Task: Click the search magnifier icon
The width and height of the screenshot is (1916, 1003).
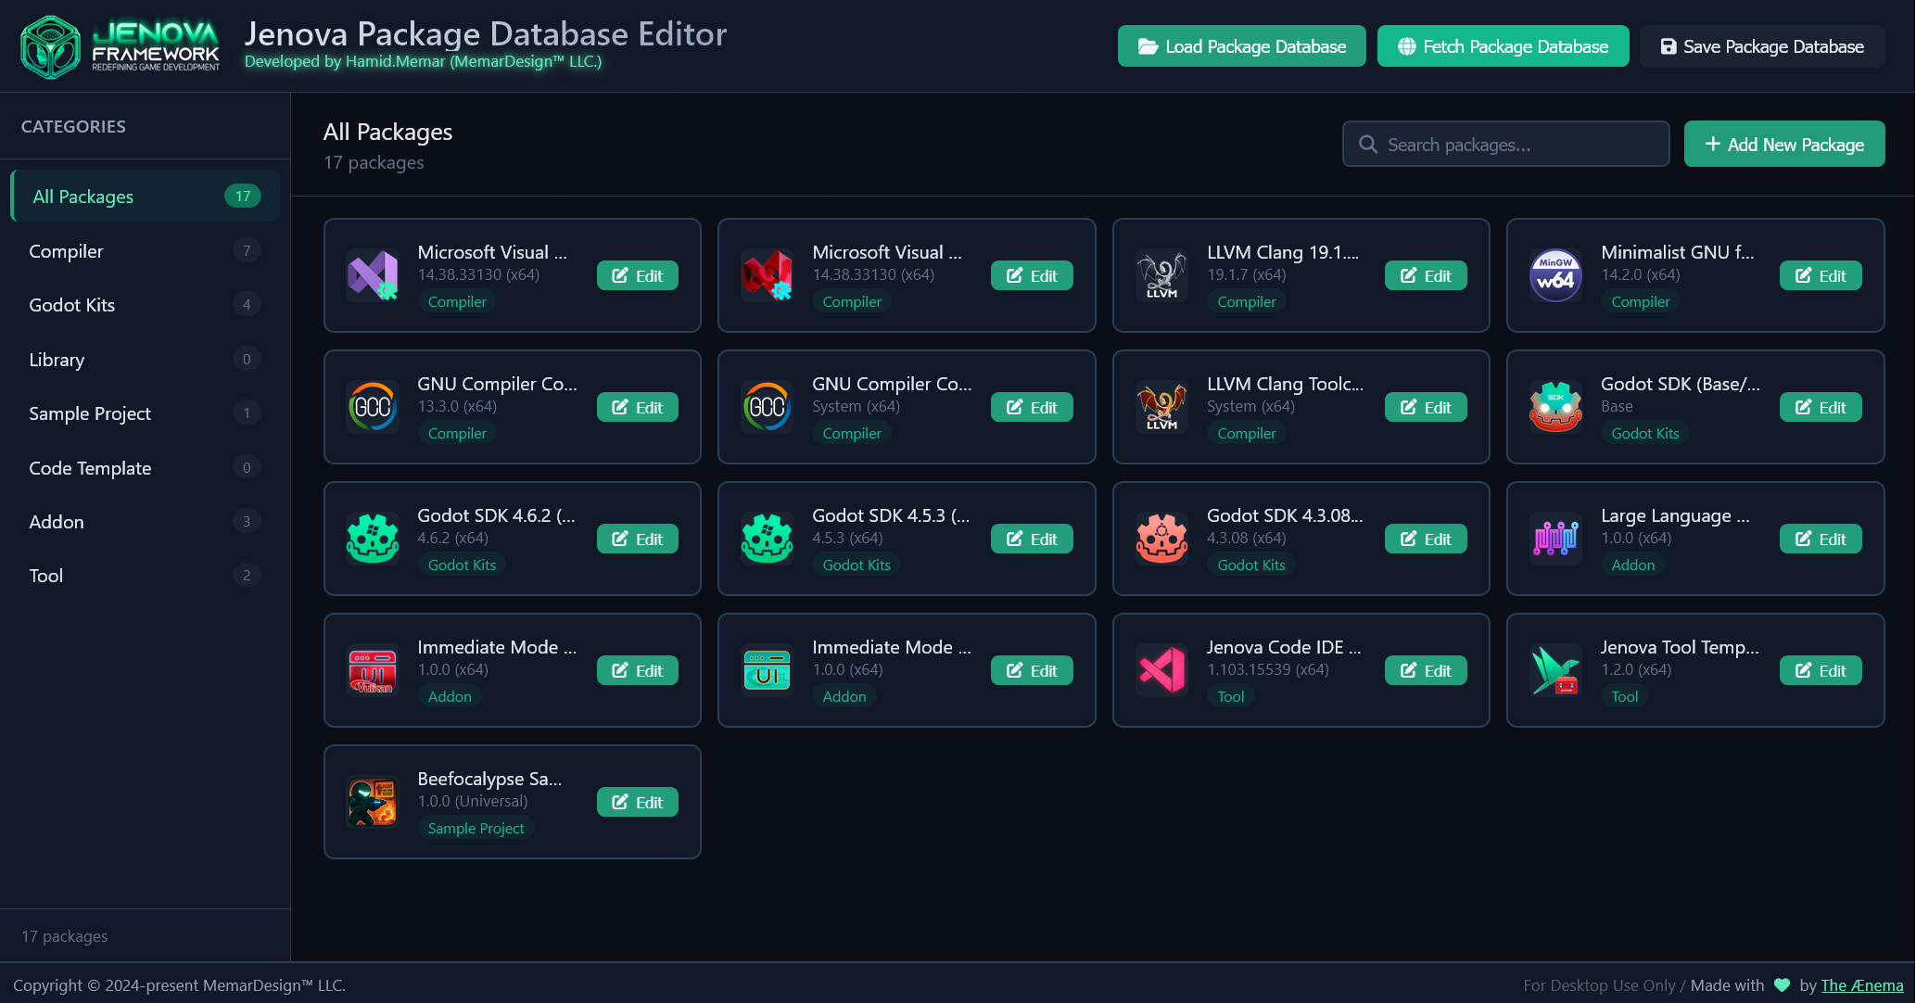Action: 1368,145
